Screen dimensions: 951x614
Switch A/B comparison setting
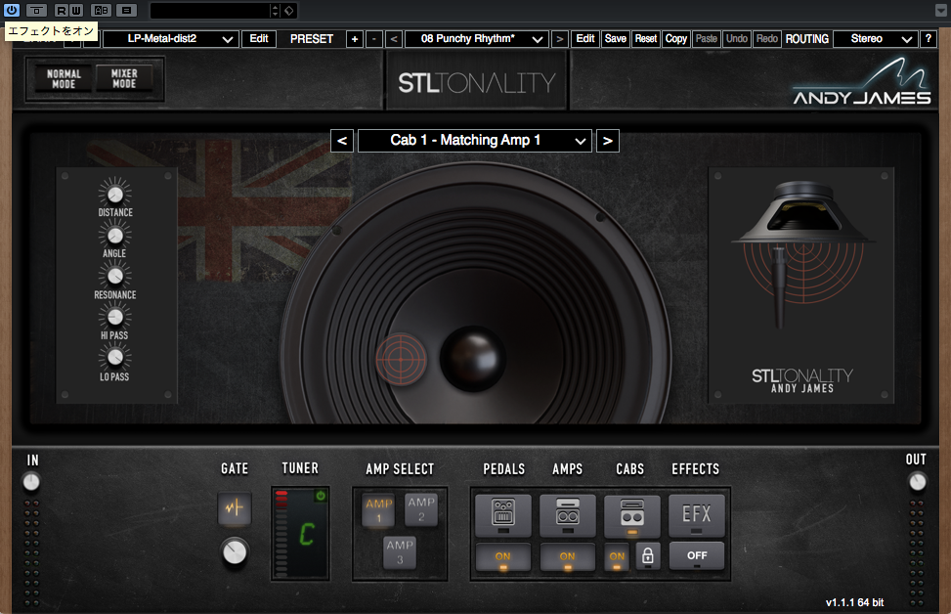tap(102, 10)
